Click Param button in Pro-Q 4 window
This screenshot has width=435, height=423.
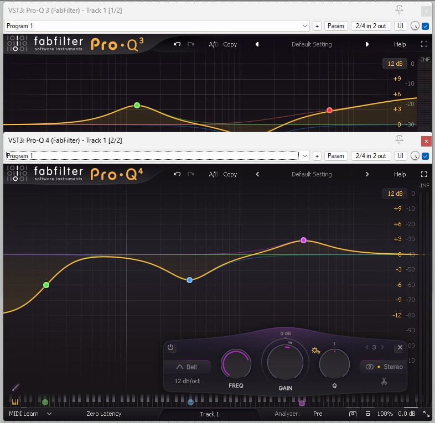pos(336,156)
